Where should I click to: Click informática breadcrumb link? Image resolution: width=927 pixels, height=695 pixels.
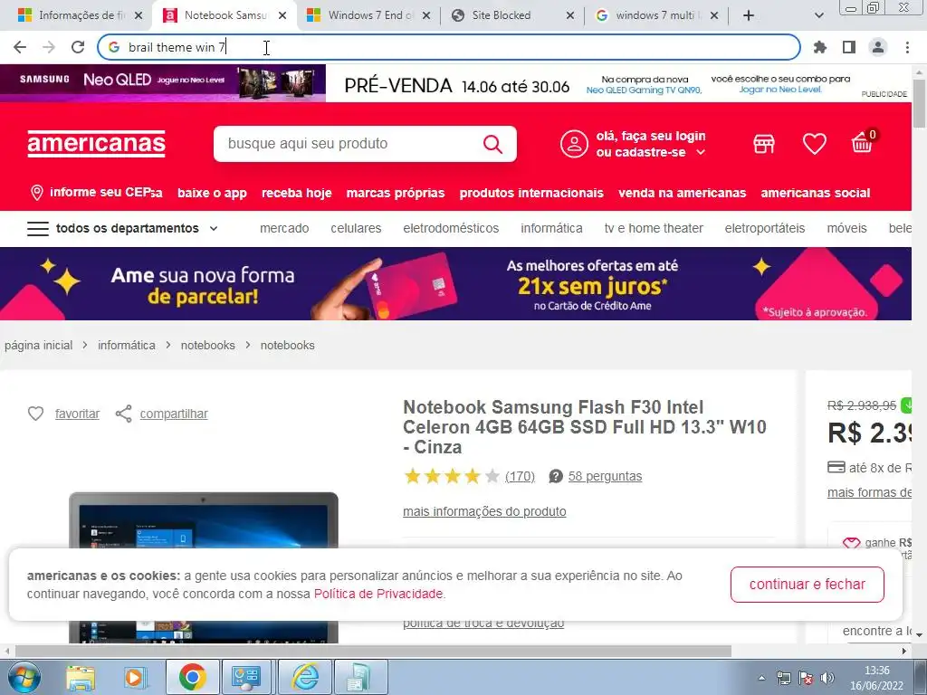127,345
